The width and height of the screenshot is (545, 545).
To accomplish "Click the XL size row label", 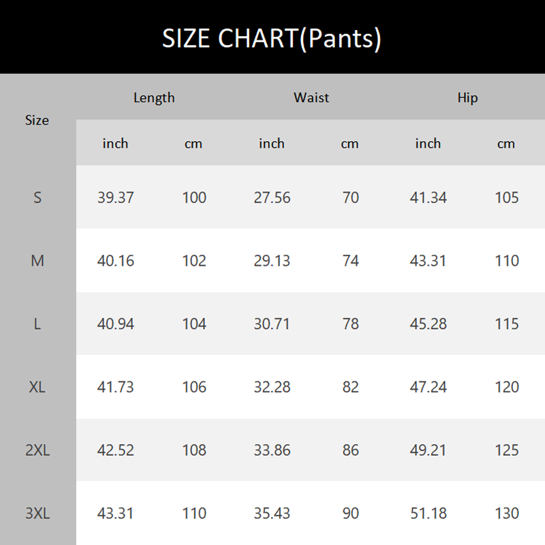I will point(37,387).
